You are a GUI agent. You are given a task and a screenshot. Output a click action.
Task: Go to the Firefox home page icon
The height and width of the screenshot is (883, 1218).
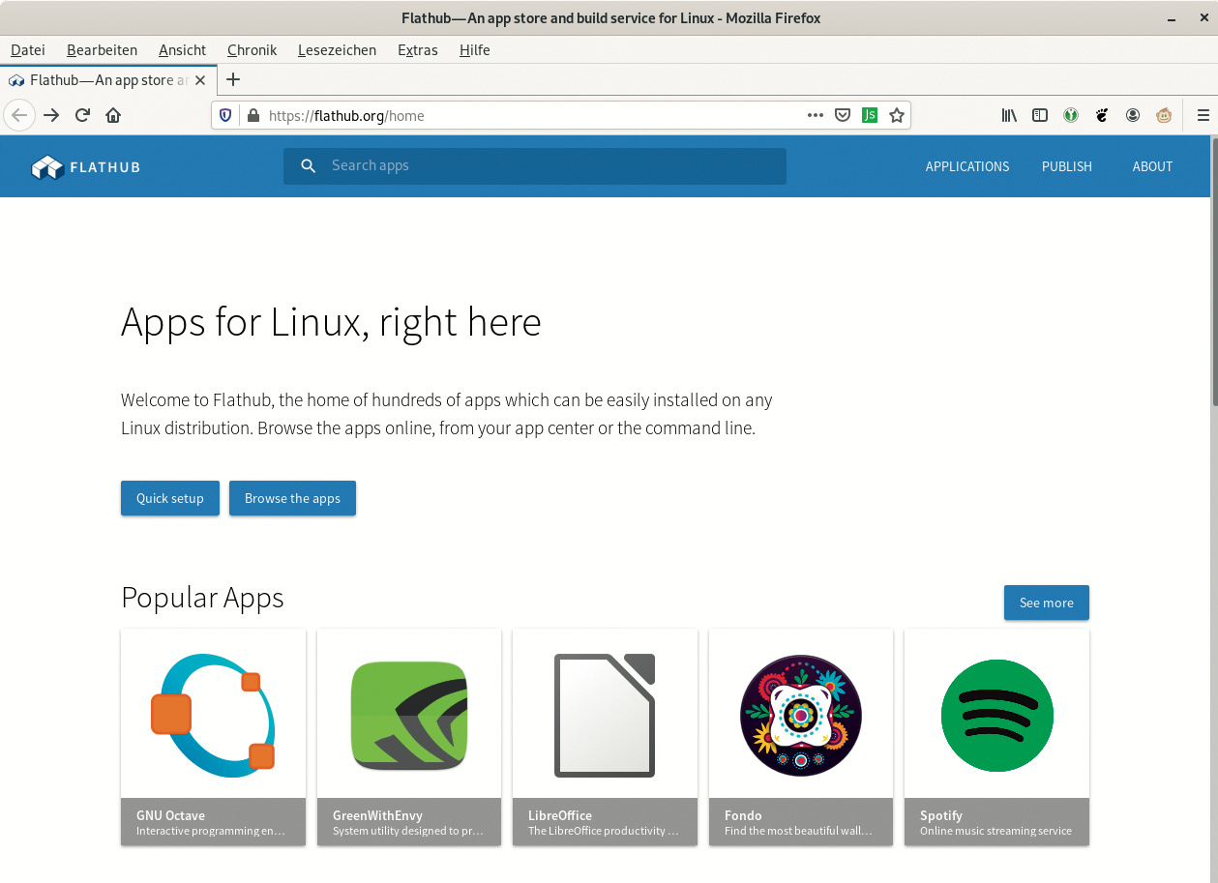tap(113, 115)
